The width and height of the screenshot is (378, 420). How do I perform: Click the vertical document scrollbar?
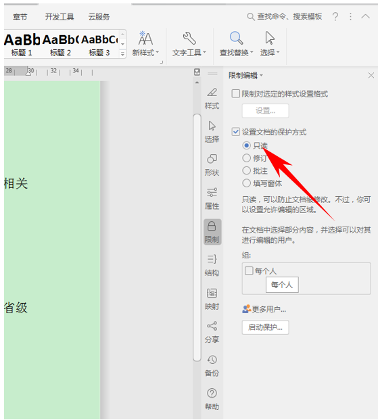(x=197, y=237)
